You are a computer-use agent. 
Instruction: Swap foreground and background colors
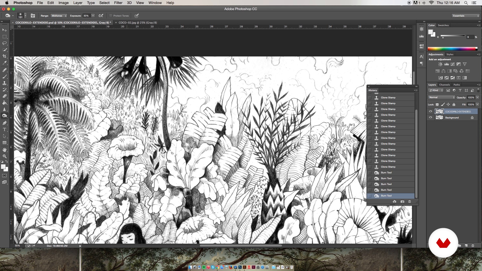tap(7, 162)
